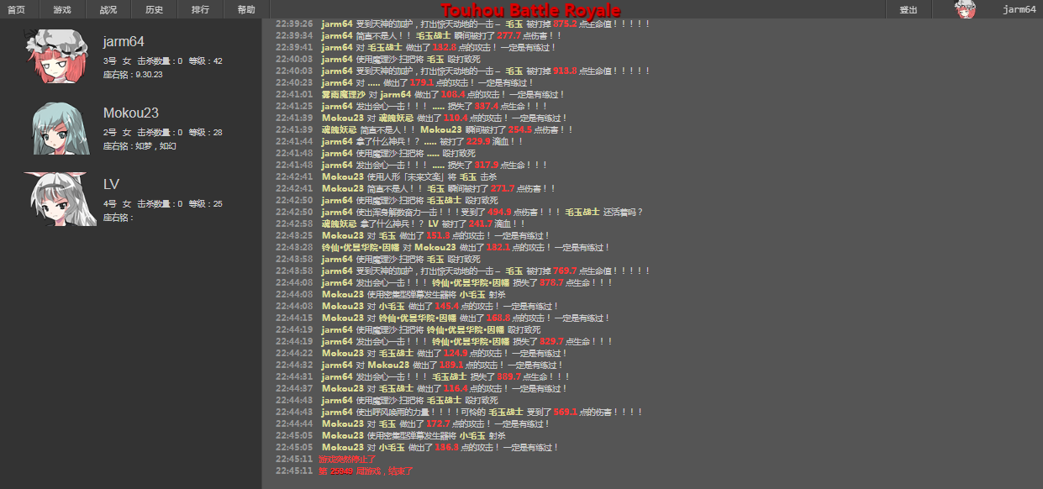This screenshot has height=489, width=1043.
Task: Click the final log line for game 26949
Action: [366, 471]
